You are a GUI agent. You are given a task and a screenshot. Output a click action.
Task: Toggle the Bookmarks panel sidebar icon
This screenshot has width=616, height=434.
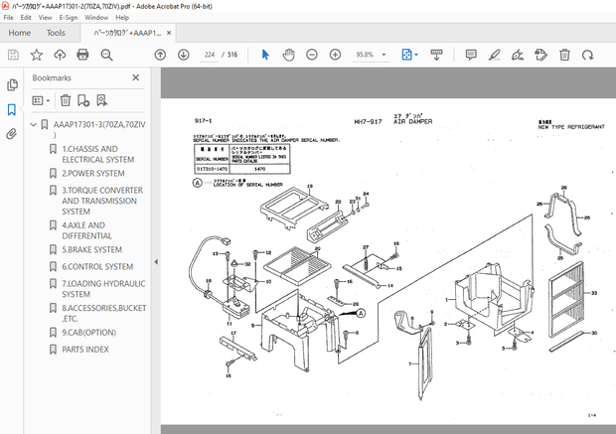[12, 109]
